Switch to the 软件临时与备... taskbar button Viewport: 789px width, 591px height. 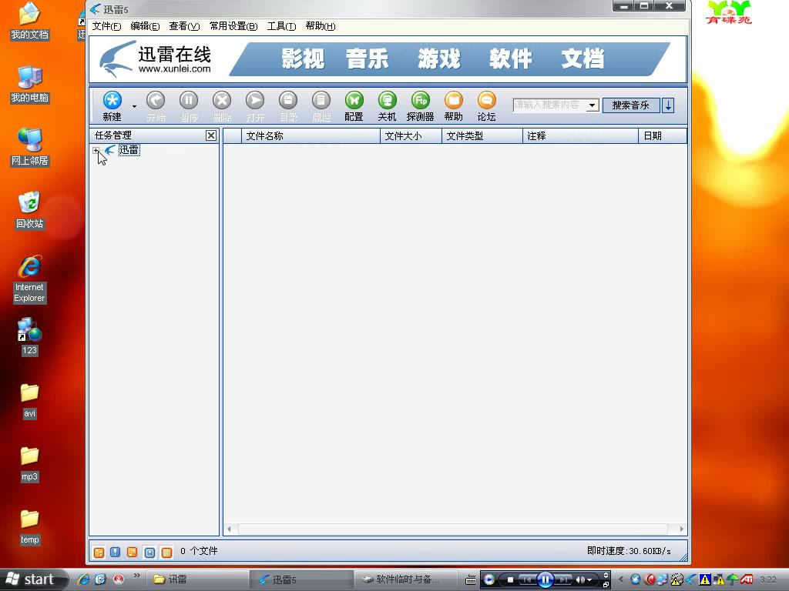(x=405, y=579)
